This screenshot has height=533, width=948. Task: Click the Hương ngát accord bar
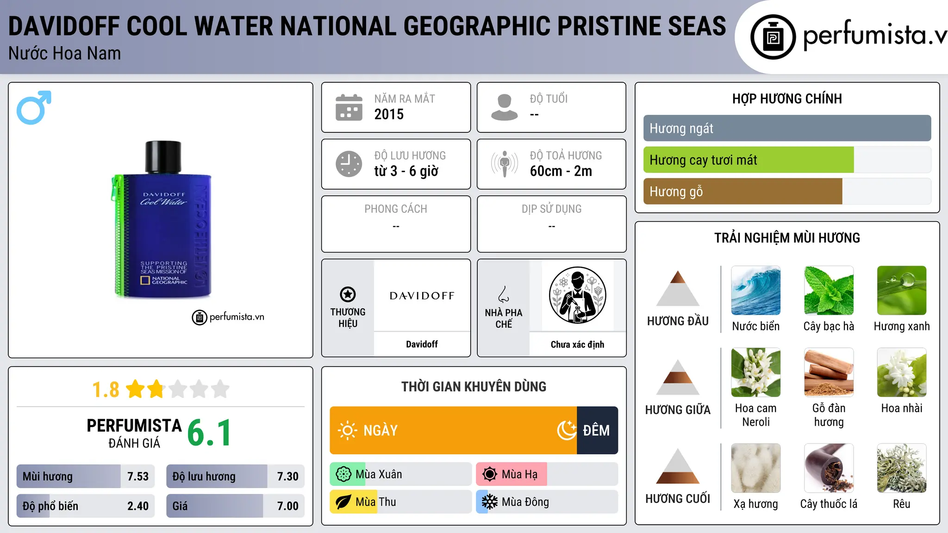(787, 128)
